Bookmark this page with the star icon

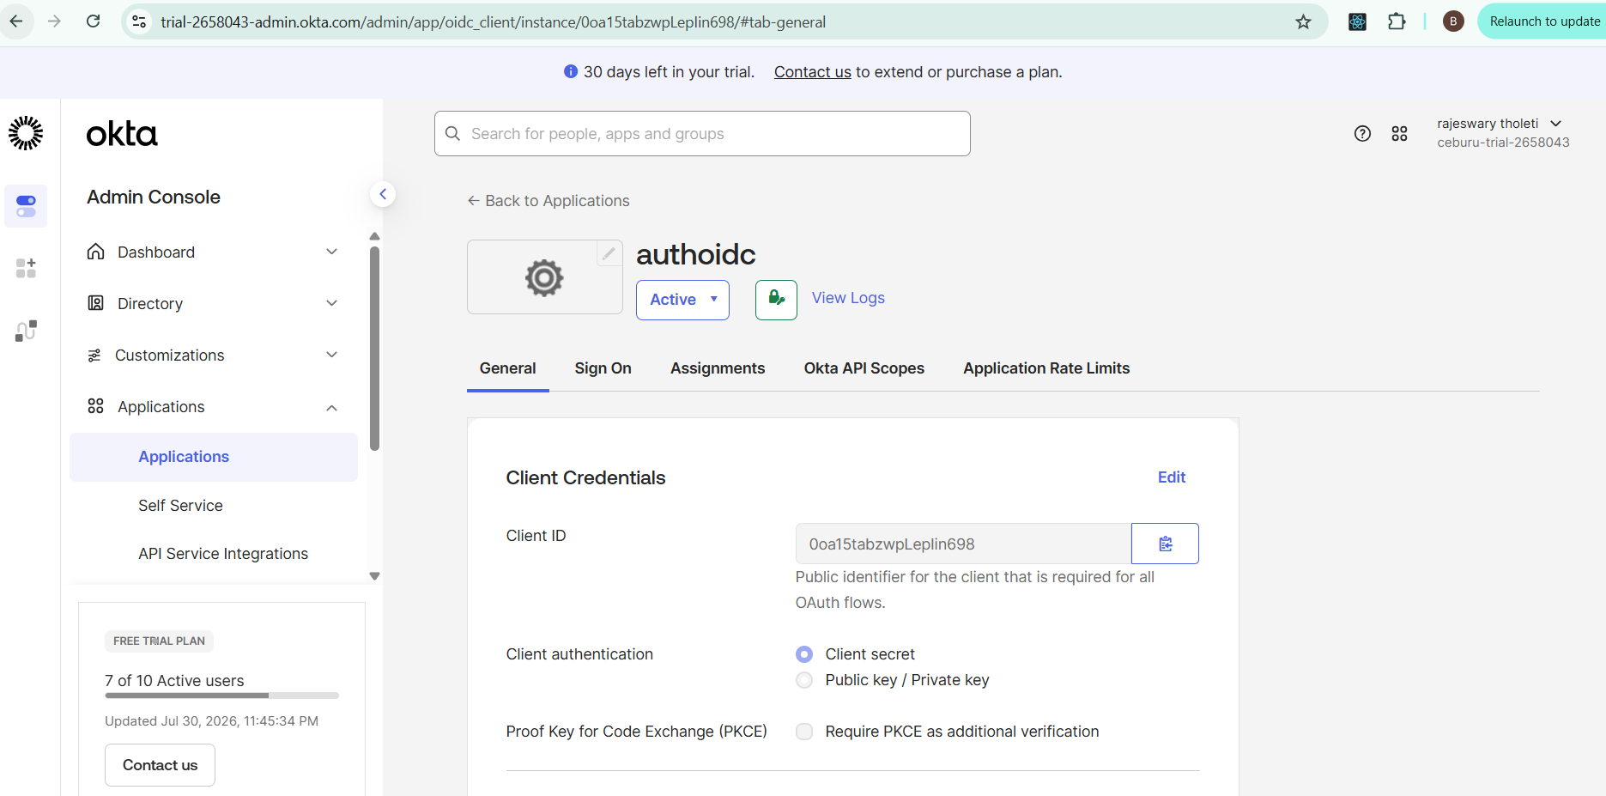pyautogui.click(x=1303, y=21)
